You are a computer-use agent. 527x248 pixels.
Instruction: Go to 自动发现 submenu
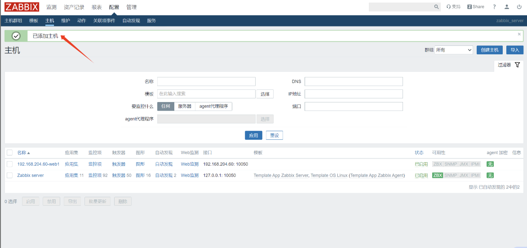(x=131, y=21)
